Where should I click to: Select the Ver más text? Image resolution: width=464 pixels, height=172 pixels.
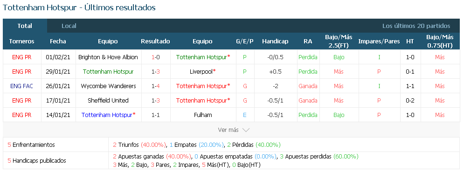(229, 130)
